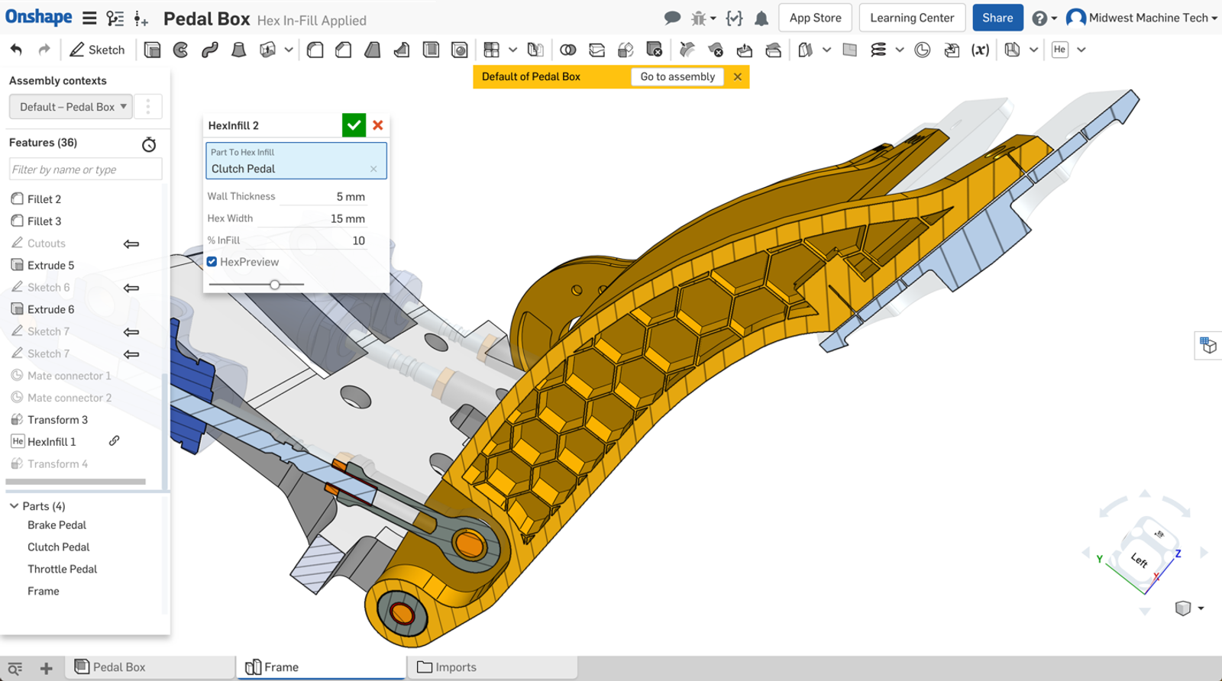The width and height of the screenshot is (1222, 681).
Task: Click the Go to assembly button
Action: 677,76
